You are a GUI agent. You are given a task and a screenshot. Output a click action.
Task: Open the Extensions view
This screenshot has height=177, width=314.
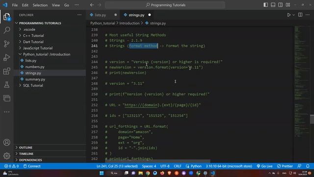point(6,71)
